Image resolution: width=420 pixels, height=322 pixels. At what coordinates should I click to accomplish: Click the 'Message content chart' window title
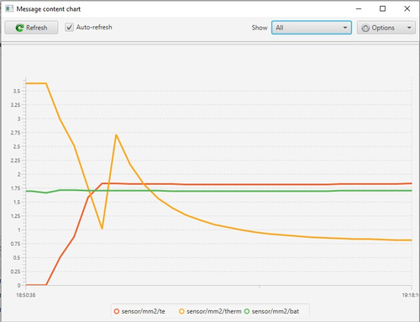49,9
